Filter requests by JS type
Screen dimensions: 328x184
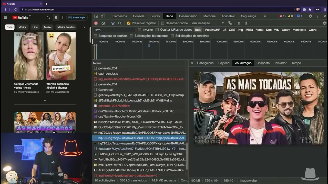click(x=224, y=30)
